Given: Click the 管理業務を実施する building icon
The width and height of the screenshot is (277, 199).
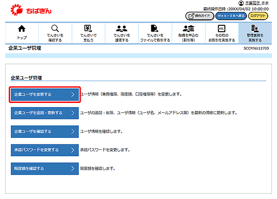Looking at the screenshot, I should [255, 28].
